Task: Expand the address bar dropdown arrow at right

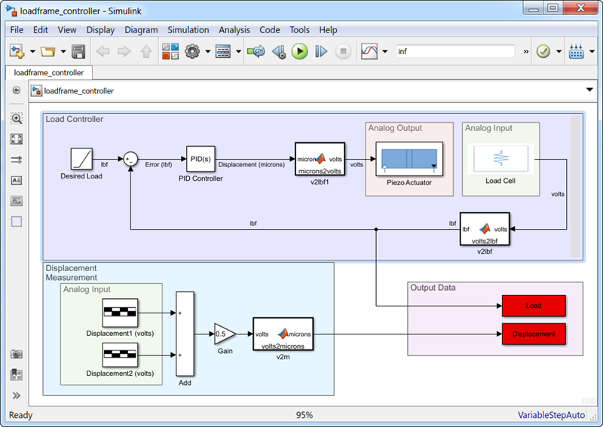Action: point(589,90)
